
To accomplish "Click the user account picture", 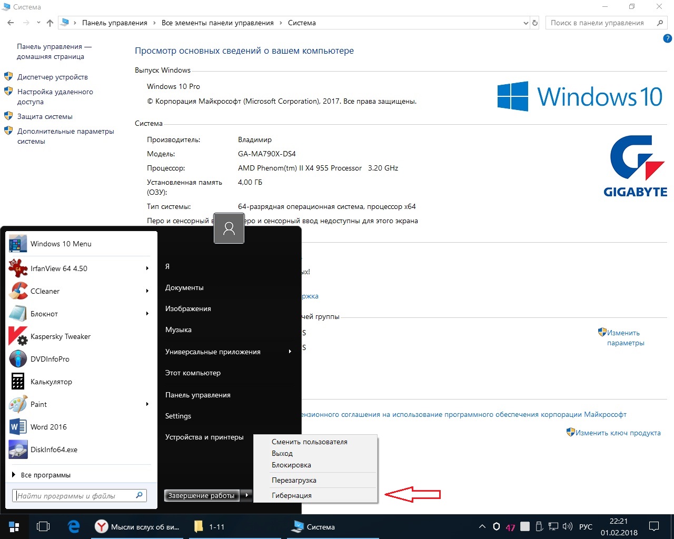I will pyautogui.click(x=229, y=228).
